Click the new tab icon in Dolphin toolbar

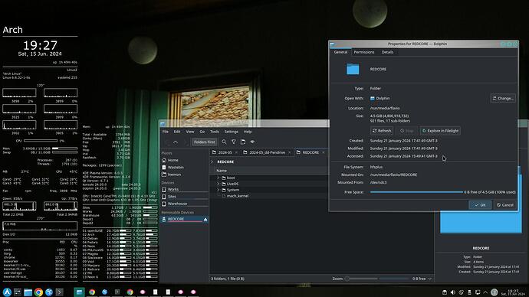pos(243,142)
